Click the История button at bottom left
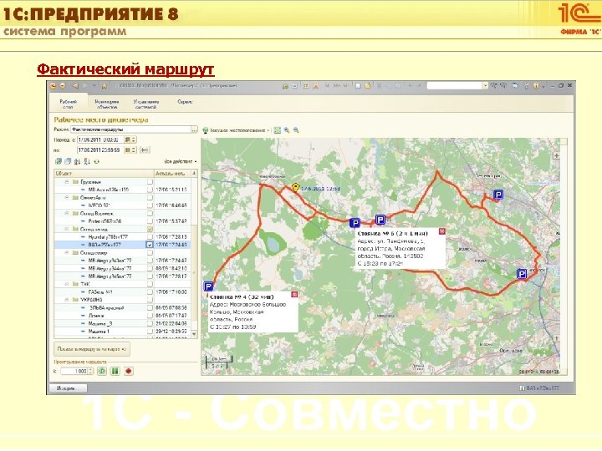 pyautogui.click(x=68, y=388)
